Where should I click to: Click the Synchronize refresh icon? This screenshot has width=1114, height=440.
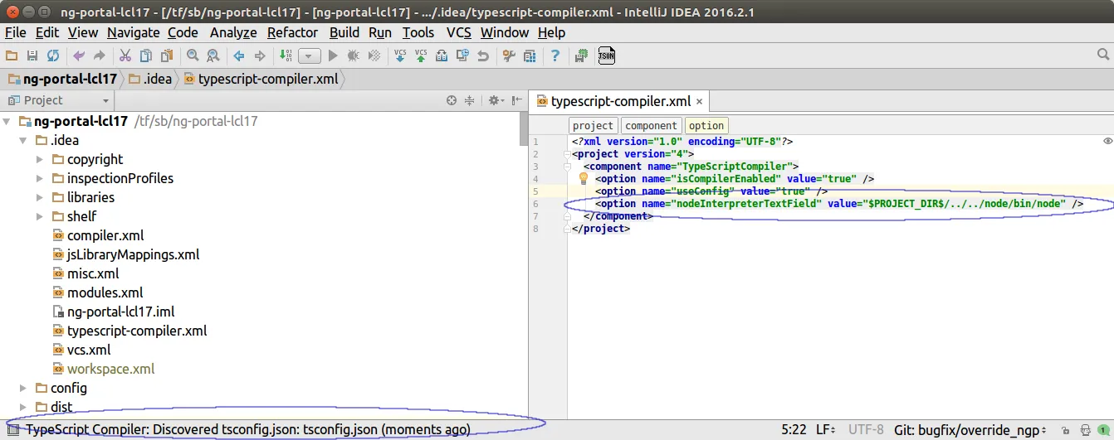point(53,56)
